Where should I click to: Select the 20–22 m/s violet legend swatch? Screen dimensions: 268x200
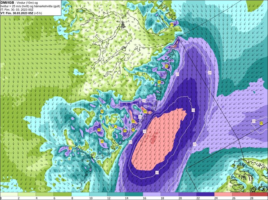point(188,194)
